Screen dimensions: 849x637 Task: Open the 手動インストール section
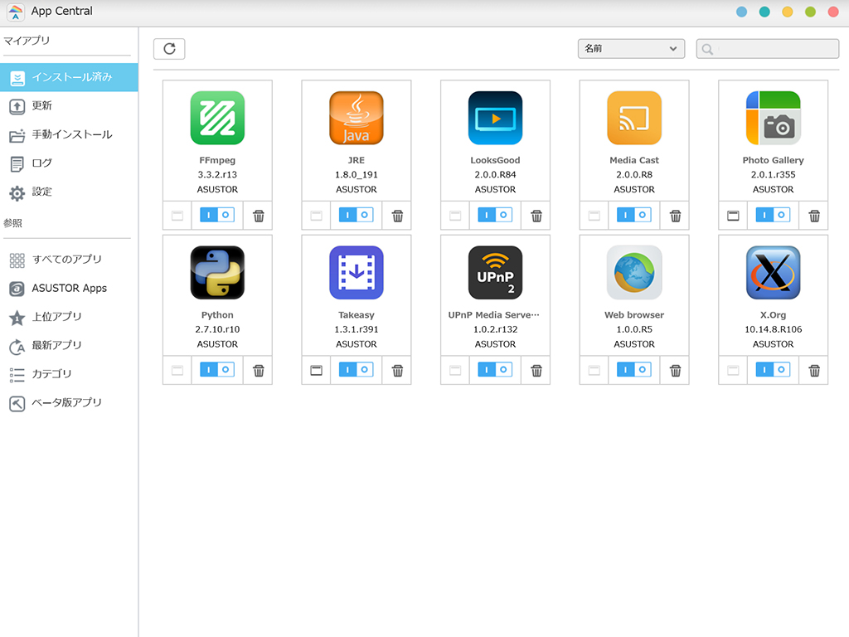tap(71, 134)
